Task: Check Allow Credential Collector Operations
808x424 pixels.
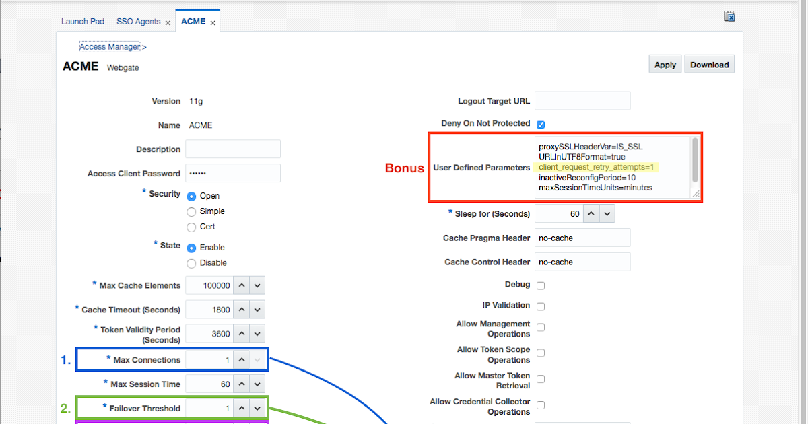Action: 541,404
